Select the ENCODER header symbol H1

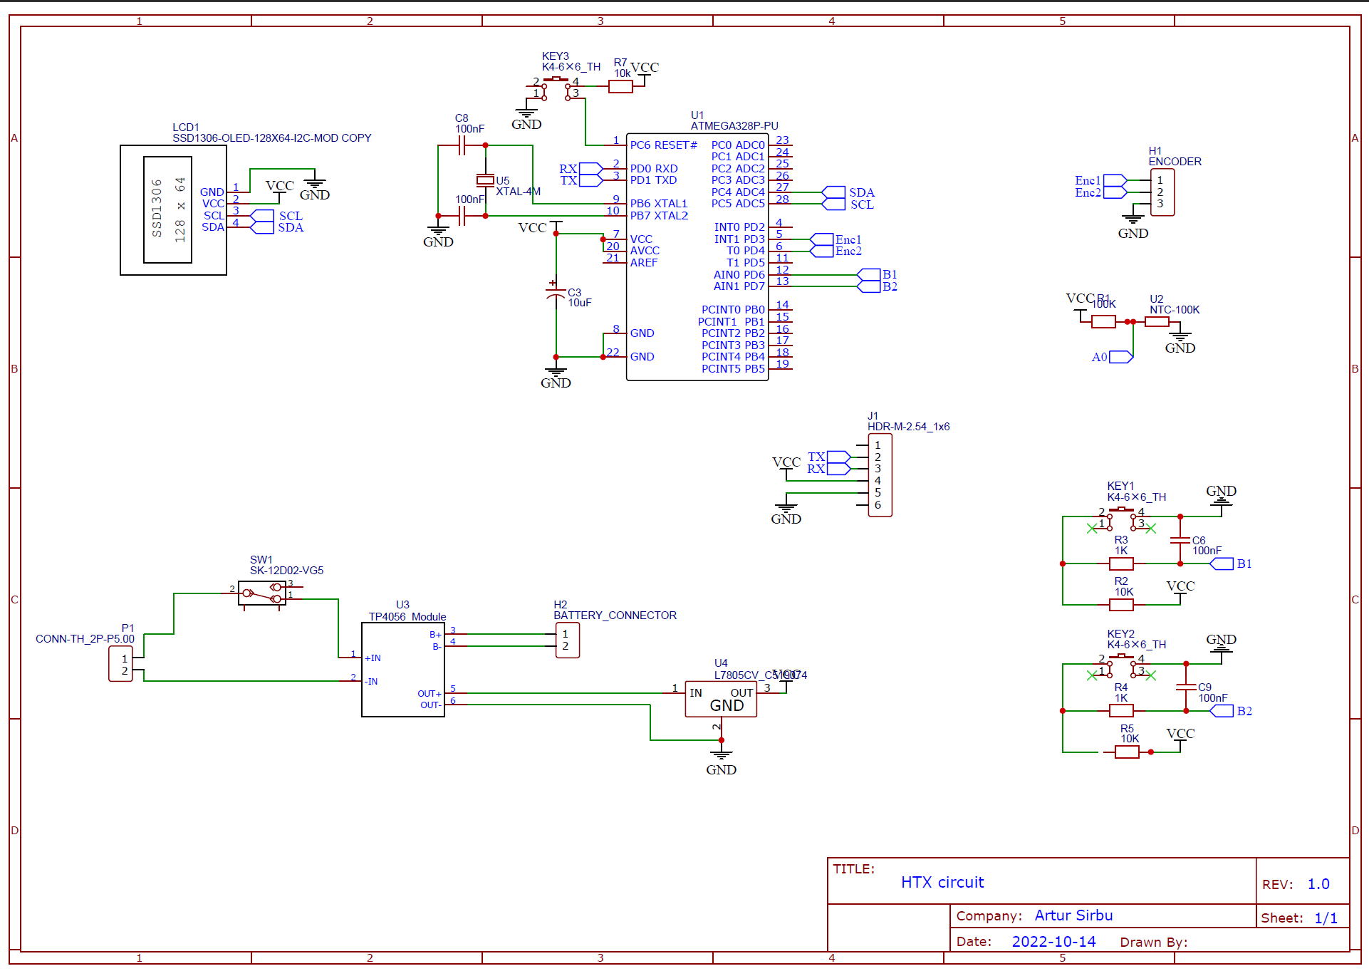pos(1162,192)
